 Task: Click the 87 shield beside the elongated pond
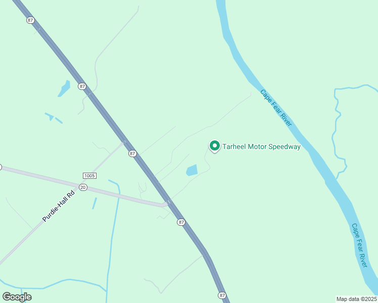82,86
